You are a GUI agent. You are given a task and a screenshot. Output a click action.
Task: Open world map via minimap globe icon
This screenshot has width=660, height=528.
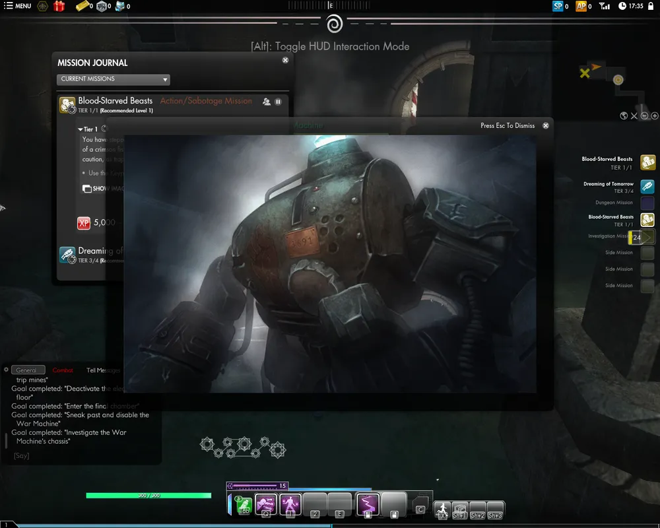[624, 116]
